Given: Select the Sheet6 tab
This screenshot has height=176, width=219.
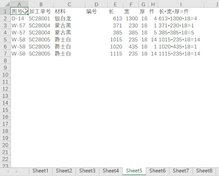Looking at the screenshot, I should (157, 171).
